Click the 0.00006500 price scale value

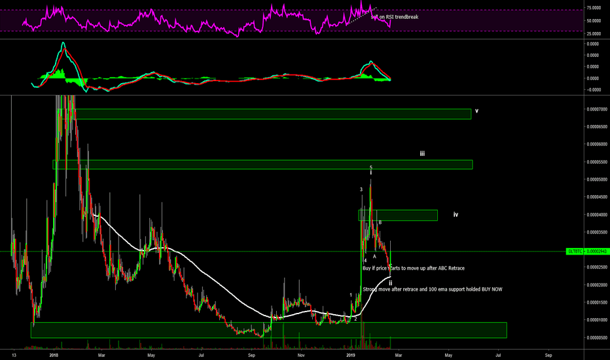597,127
